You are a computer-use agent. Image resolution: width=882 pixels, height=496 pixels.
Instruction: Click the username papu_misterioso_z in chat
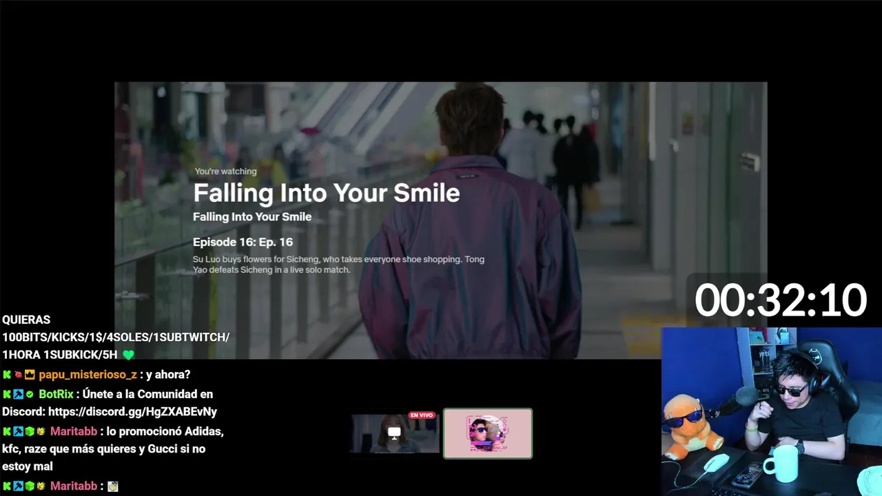[88, 375]
